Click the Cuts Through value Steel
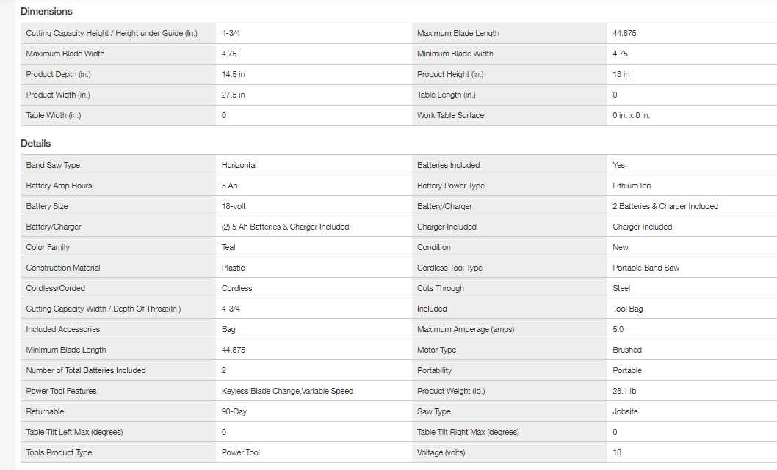The width and height of the screenshot is (777, 470). point(621,288)
